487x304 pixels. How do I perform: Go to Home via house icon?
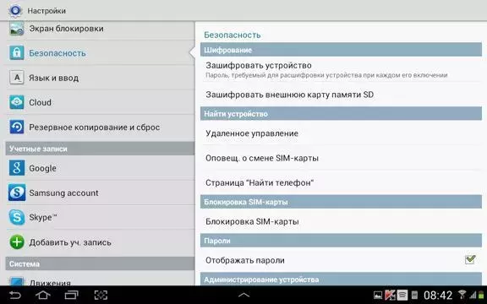tap(43, 295)
